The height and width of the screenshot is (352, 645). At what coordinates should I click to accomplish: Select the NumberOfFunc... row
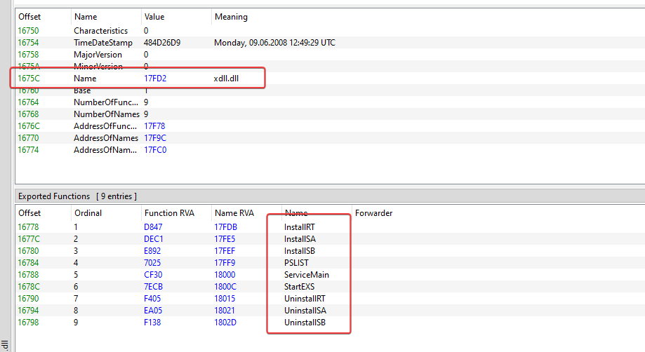(x=330, y=102)
